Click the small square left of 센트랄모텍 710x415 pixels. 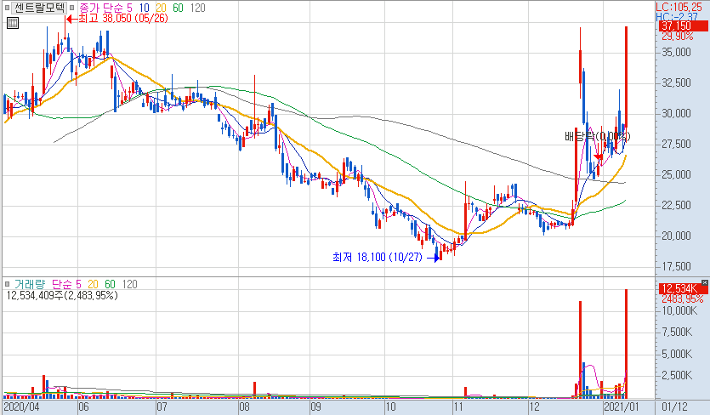click(7, 8)
